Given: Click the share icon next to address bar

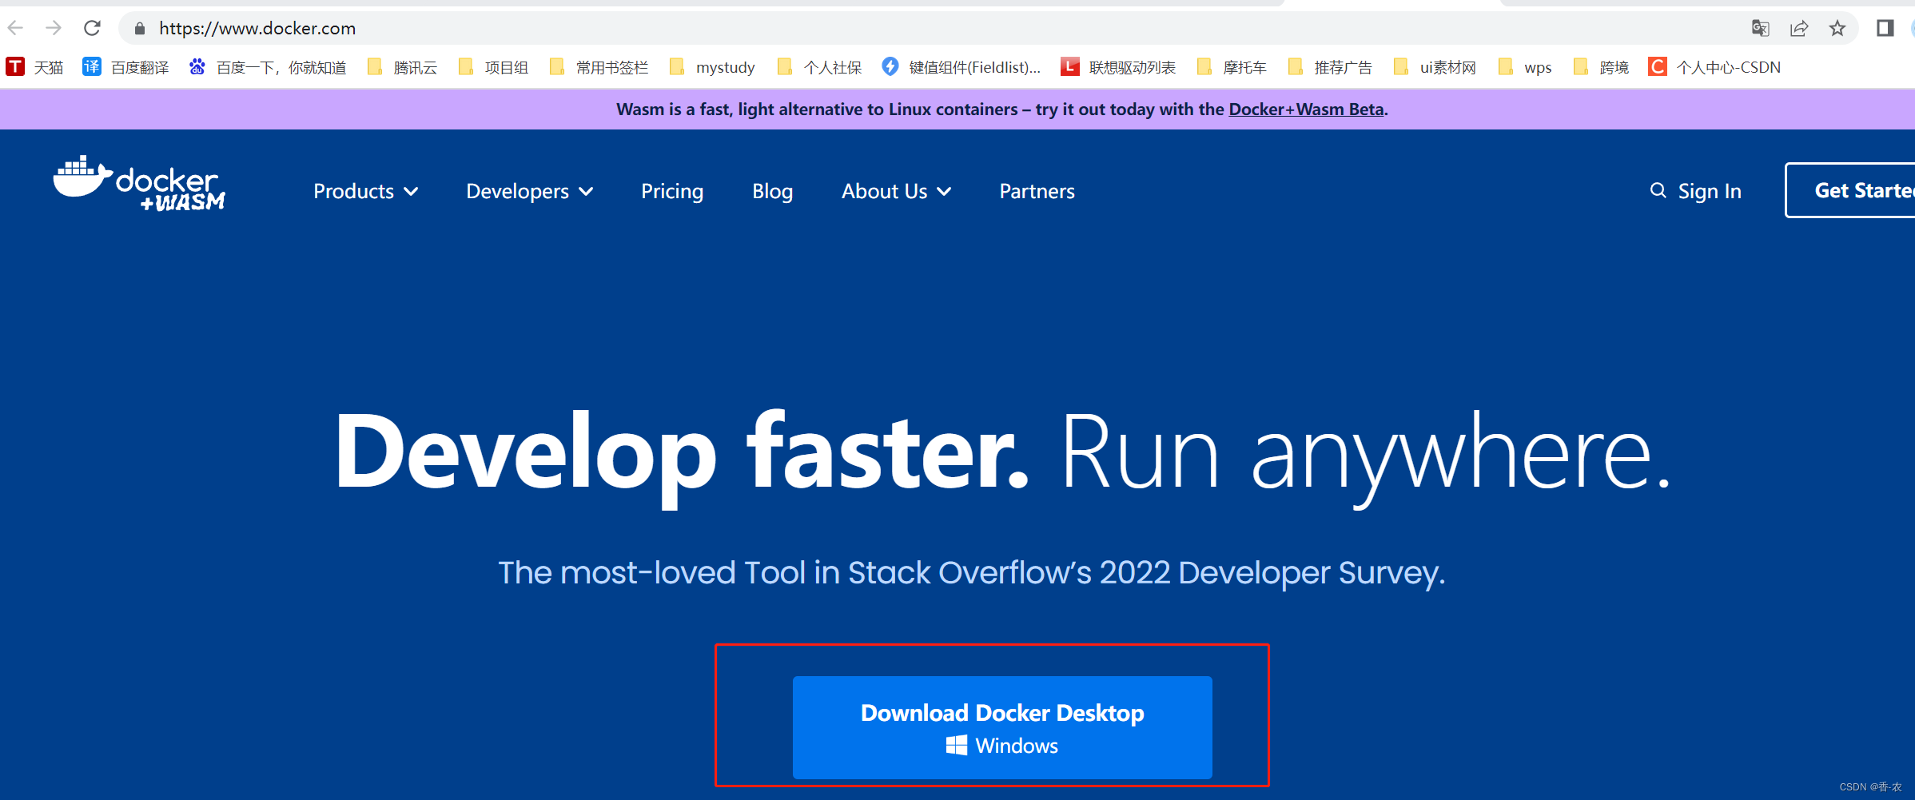Looking at the screenshot, I should click(1800, 28).
